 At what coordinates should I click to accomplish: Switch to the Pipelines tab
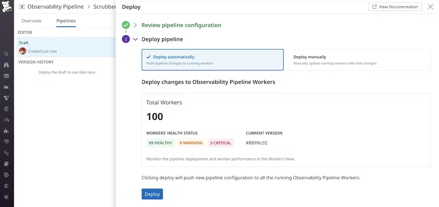[x=66, y=21]
